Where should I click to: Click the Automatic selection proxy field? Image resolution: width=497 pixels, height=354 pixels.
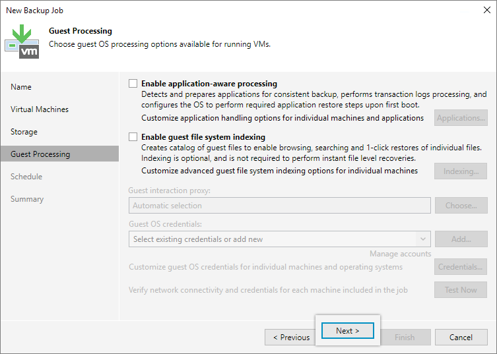280,206
